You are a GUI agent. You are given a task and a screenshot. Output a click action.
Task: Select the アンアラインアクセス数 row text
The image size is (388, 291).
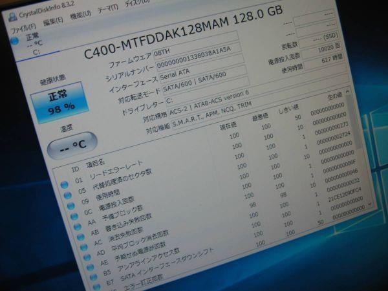click(149, 259)
